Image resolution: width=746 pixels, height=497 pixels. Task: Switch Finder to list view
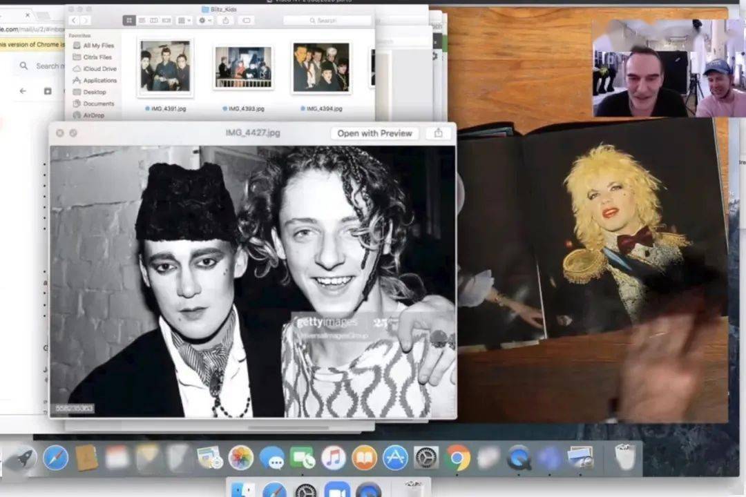click(x=142, y=21)
